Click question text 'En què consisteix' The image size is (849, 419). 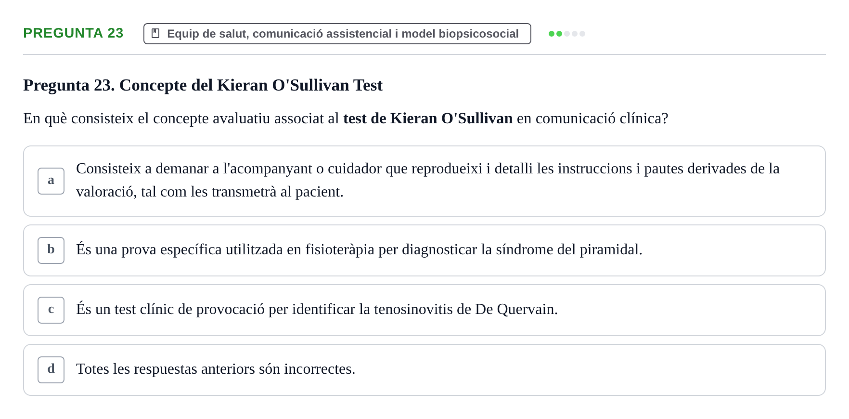point(78,118)
